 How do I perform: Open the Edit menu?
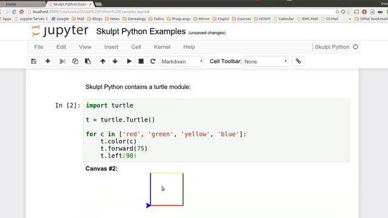point(61,47)
